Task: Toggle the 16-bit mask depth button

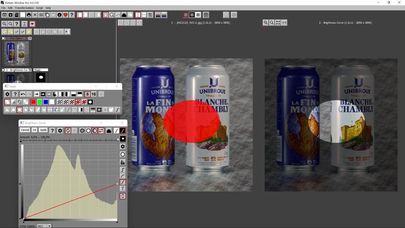Action: [93, 94]
